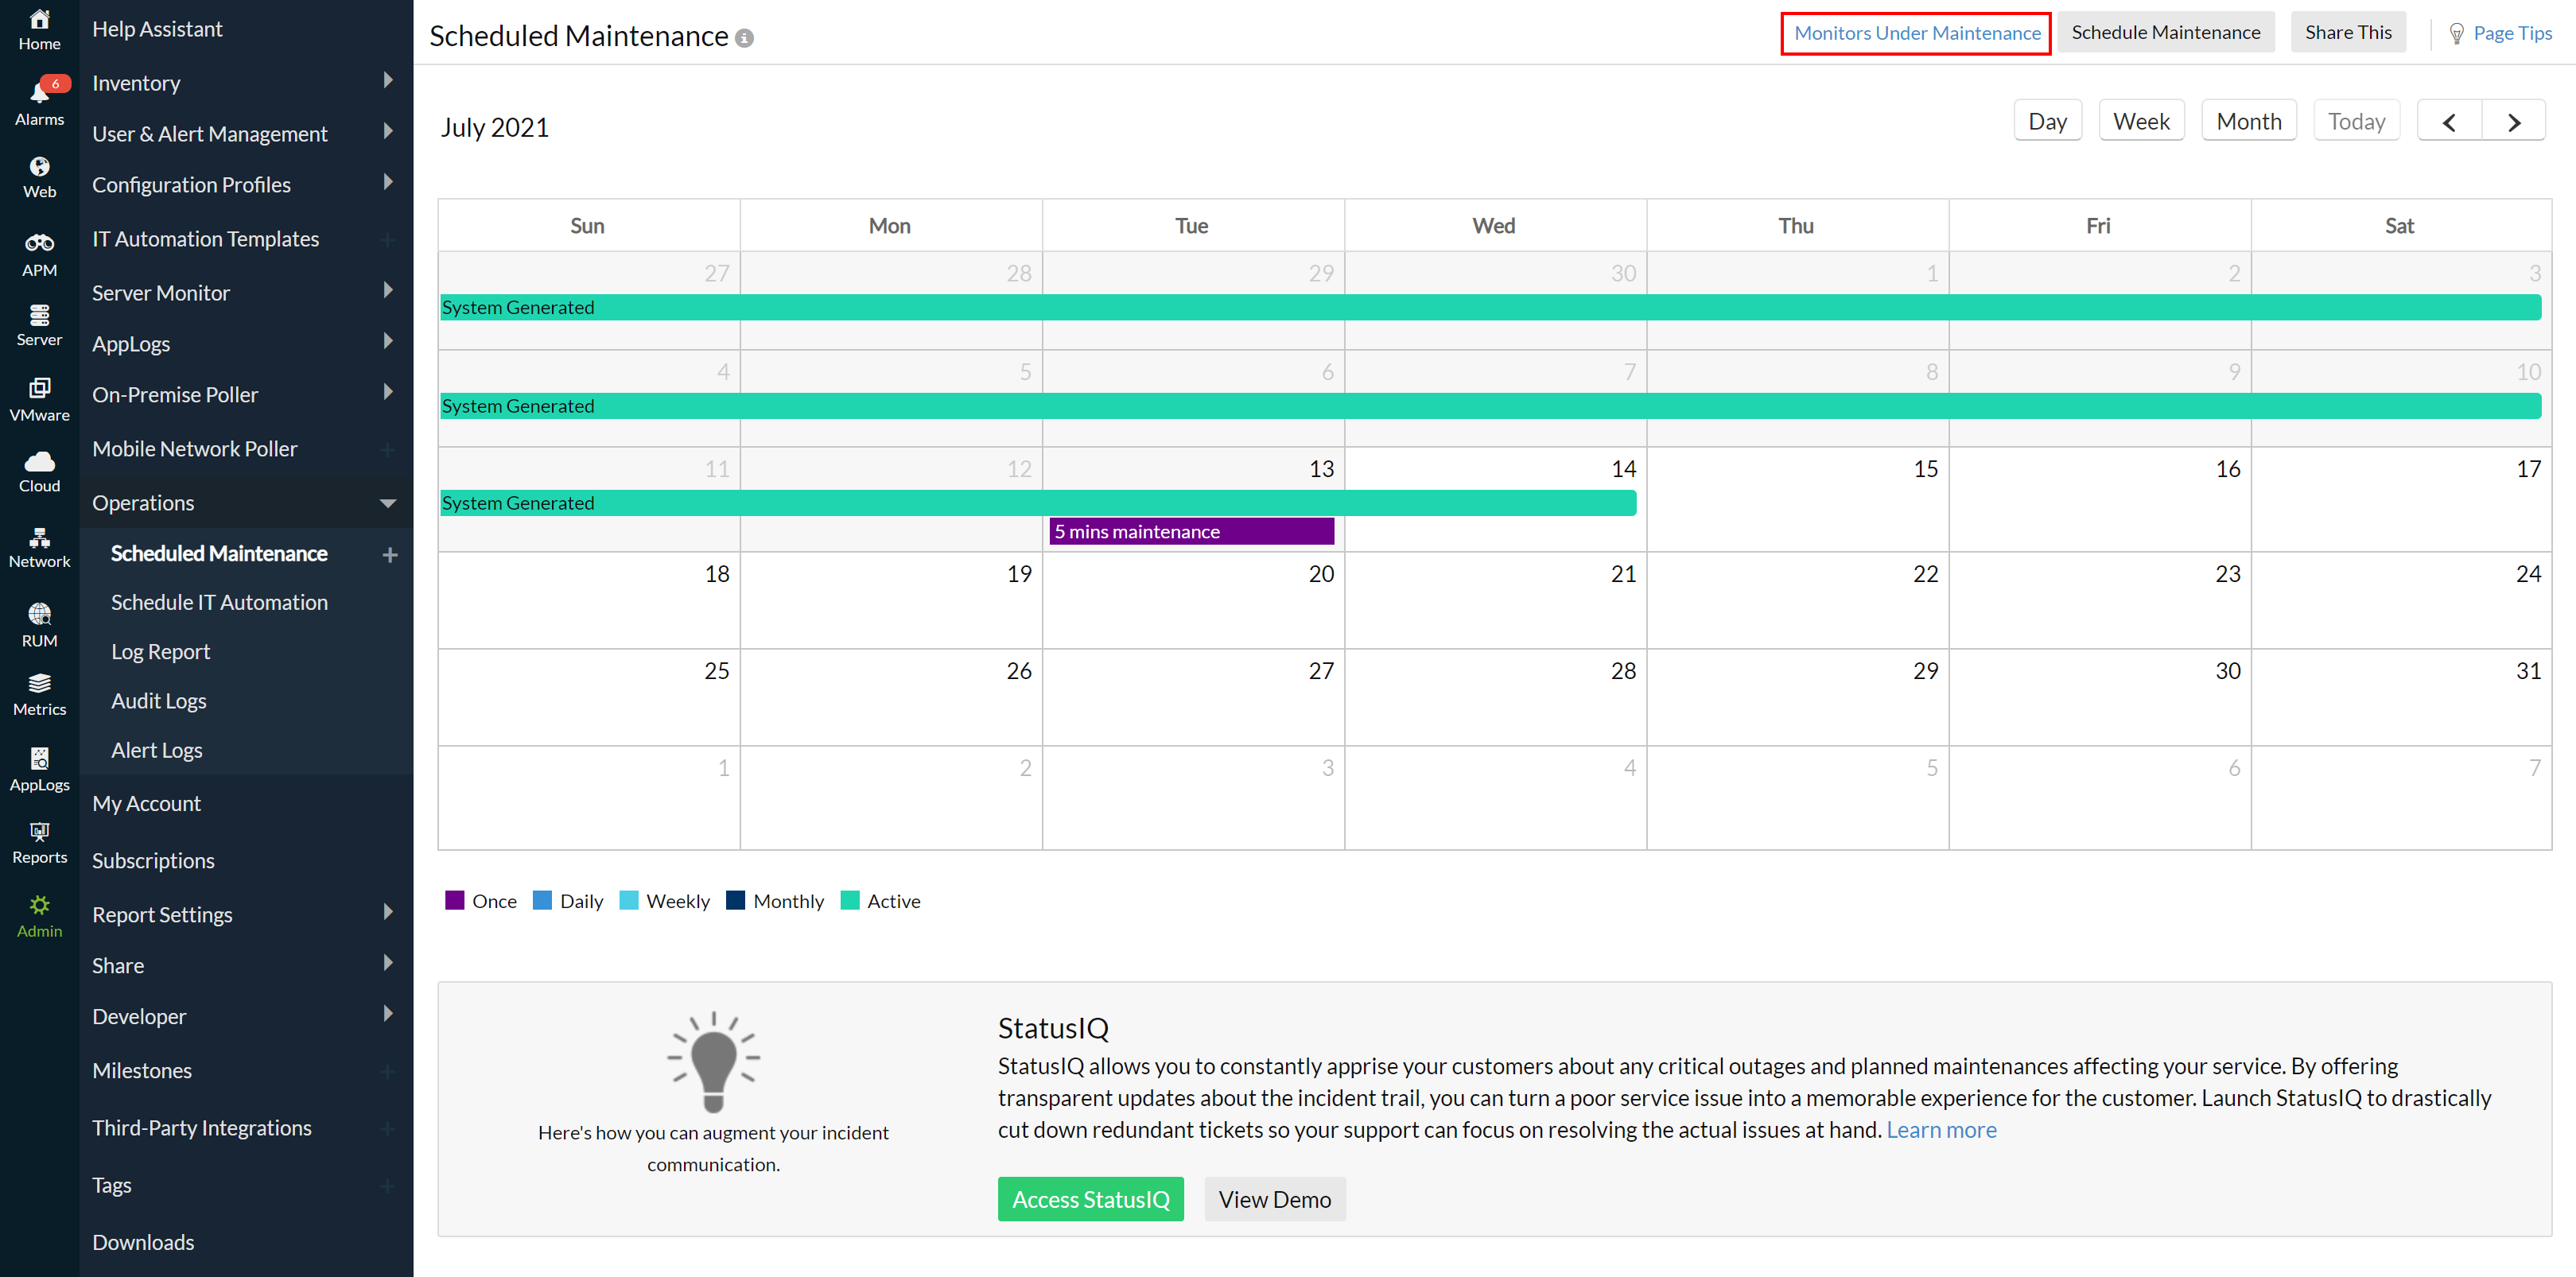
Task: Click Monitors Under Maintenance link
Action: [1916, 33]
